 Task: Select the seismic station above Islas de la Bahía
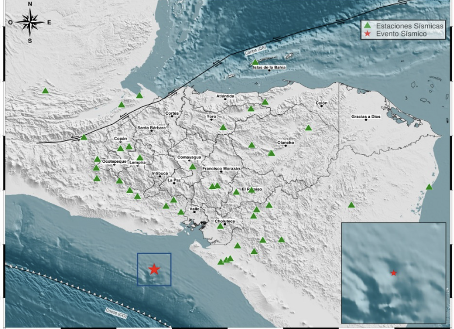(x=255, y=63)
